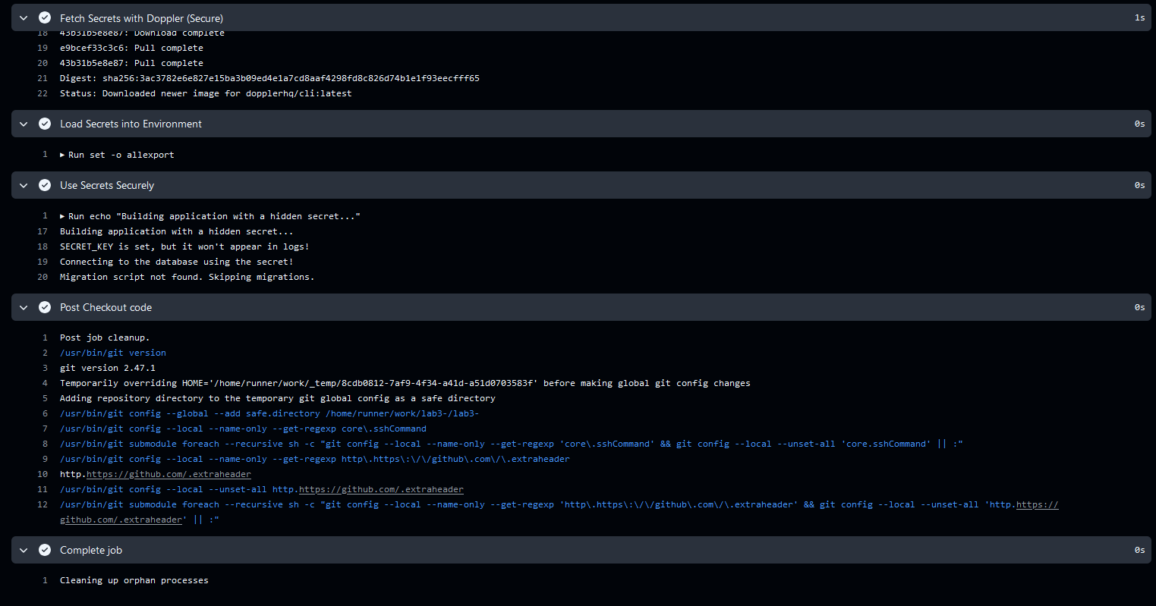Select line number 19 in the Doppler step
The height and width of the screenshot is (606, 1156).
pos(43,48)
